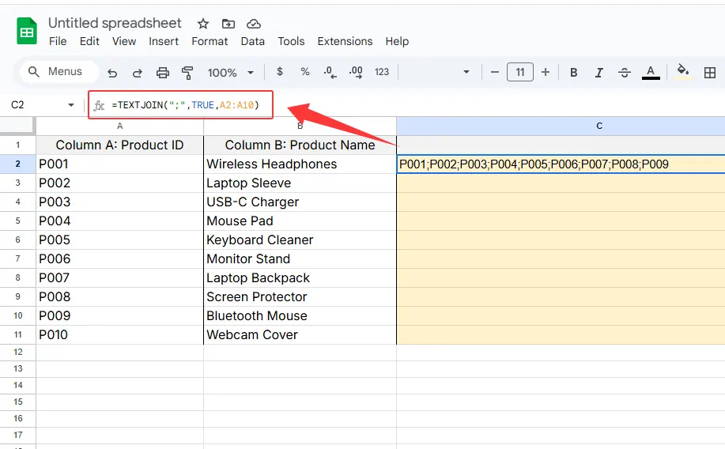Toggle bold formatting

tap(574, 73)
